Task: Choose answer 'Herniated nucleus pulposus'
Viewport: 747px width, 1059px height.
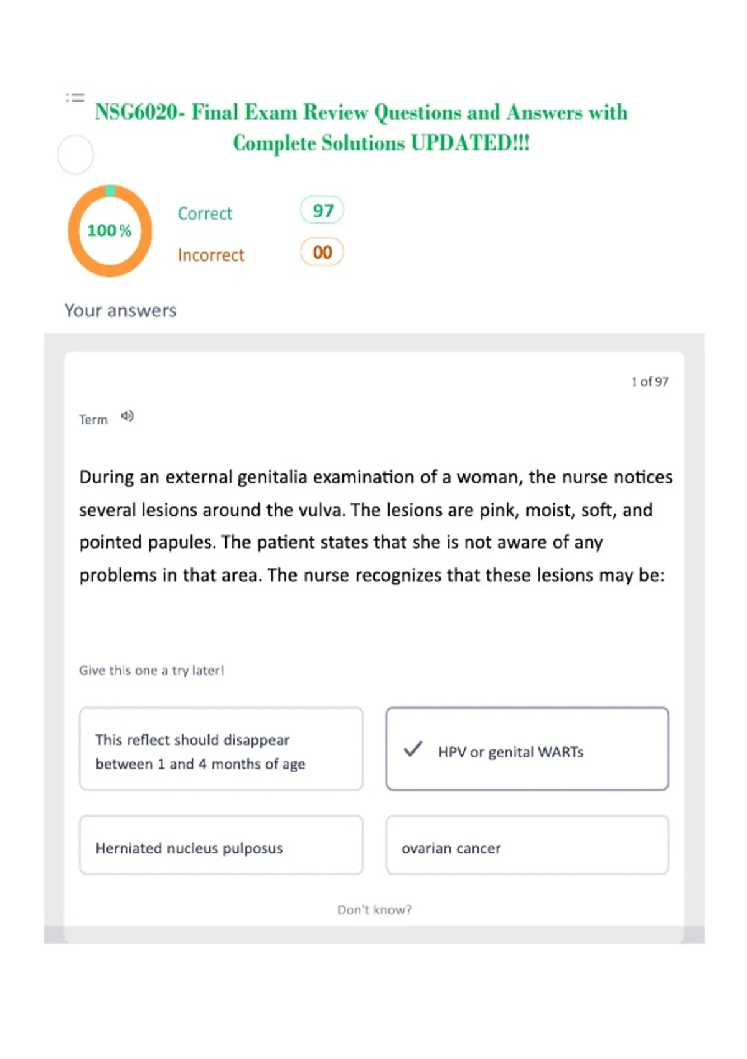Action: 221,845
